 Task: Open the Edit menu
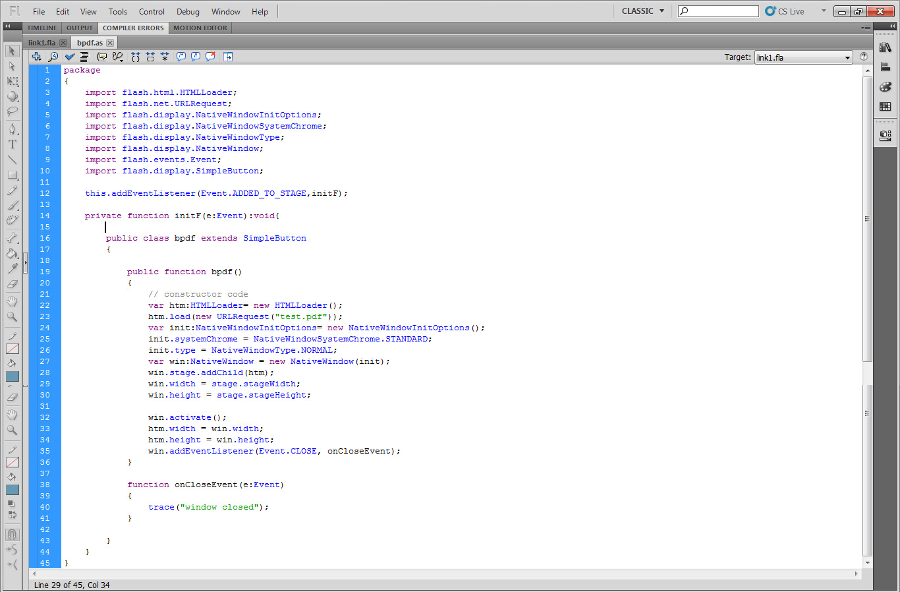[63, 11]
